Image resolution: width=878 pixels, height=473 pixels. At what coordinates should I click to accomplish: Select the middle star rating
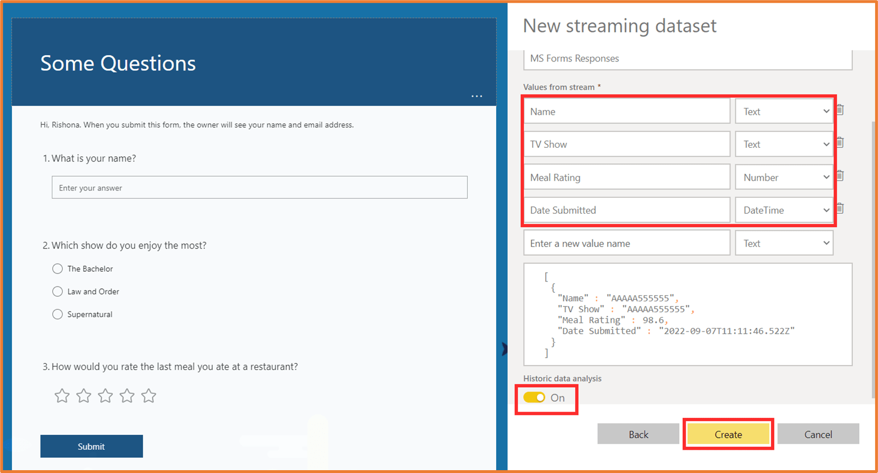pyautogui.click(x=105, y=396)
